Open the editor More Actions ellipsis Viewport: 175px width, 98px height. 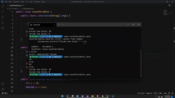(x=173, y=5)
